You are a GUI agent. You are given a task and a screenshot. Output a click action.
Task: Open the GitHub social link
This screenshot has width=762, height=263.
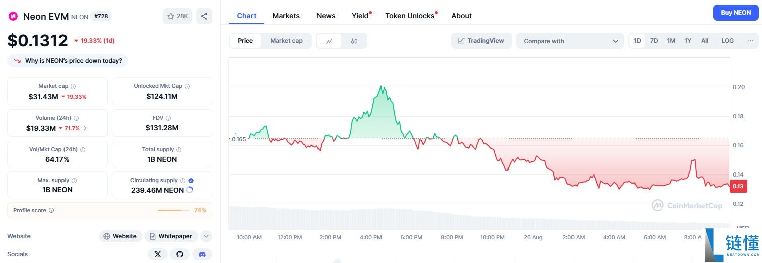point(180,254)
